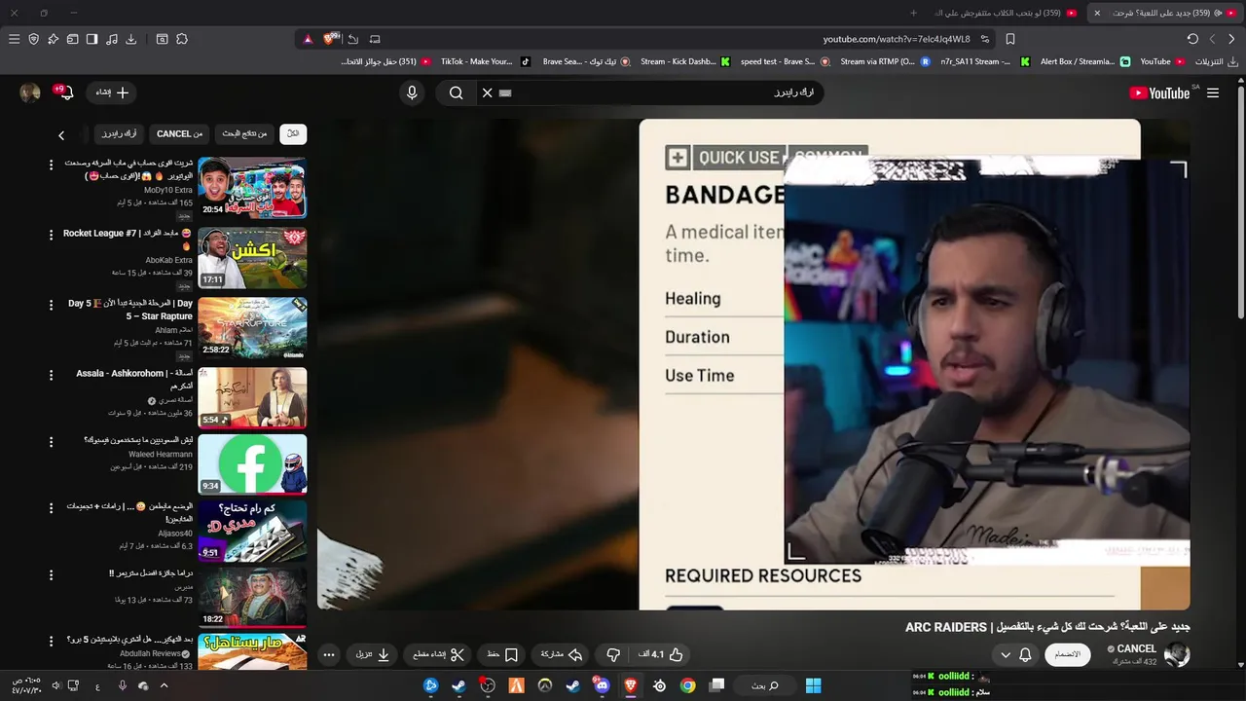Open site settings icon beside URL
The width and height of the screenshot is (1246, 701).
click(985, 39)
